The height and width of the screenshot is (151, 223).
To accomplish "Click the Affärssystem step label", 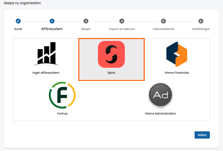I will pos(52,29).
